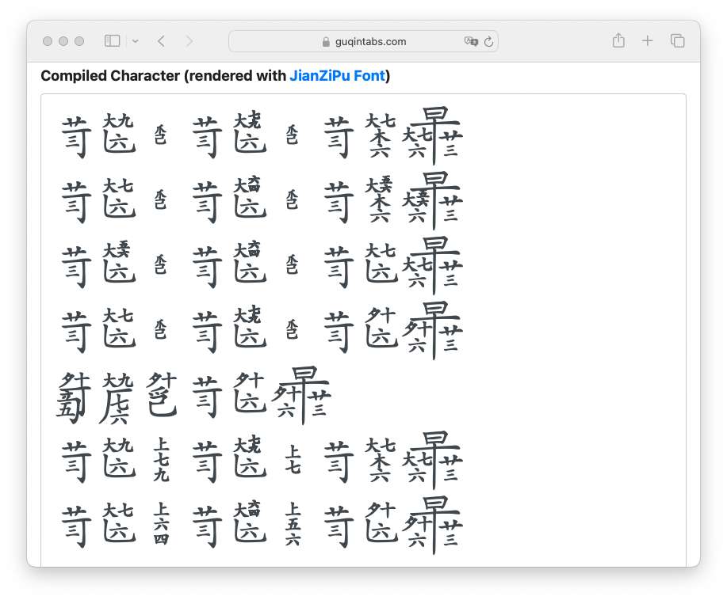
Task: Click the lock icon in address bar
Action: click(x=325, y=42)
